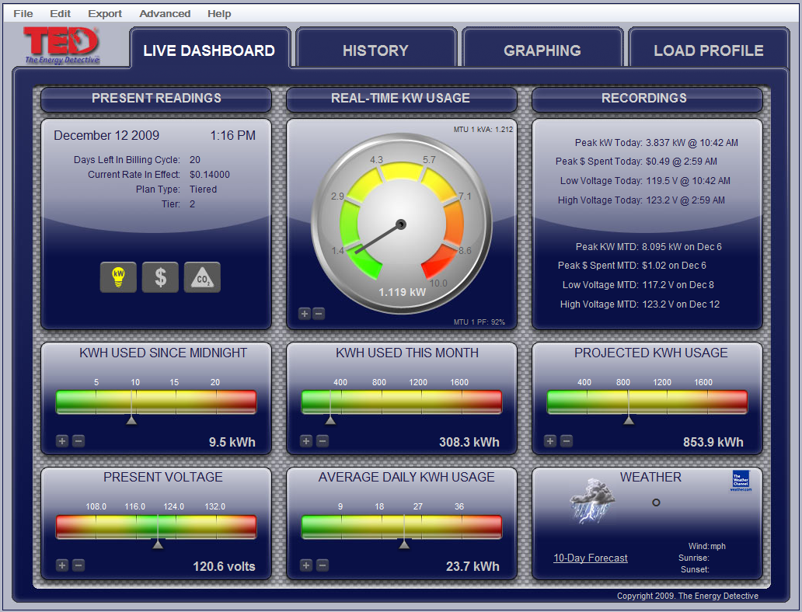This screenshot has width=802, height=612.
Task: Click the Present Voltage slider marker
Action: [158, 544]
